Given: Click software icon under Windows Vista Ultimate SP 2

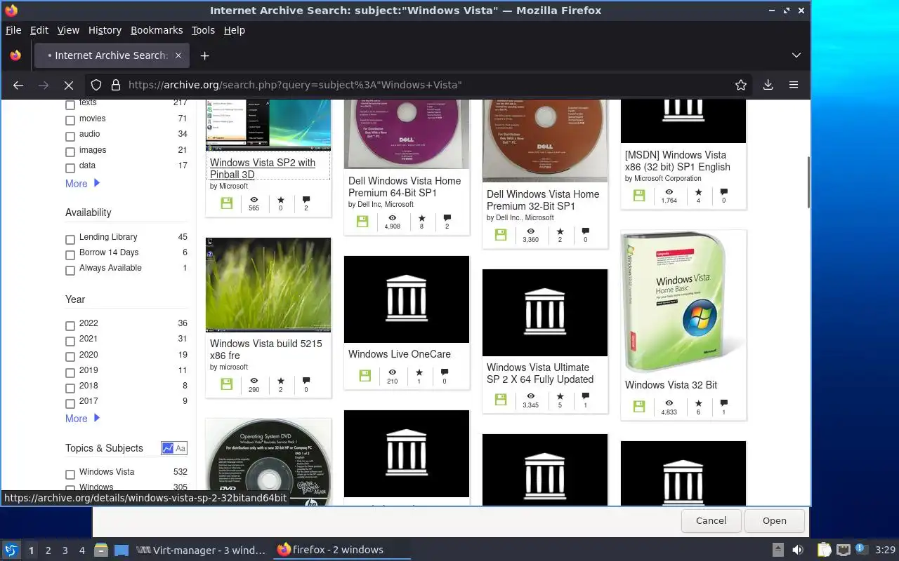Looking at the screenshot, I should pos(501,400).
